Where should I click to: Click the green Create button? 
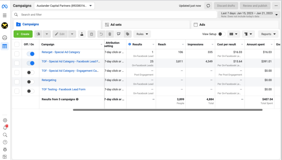click(x=23, y=34)
